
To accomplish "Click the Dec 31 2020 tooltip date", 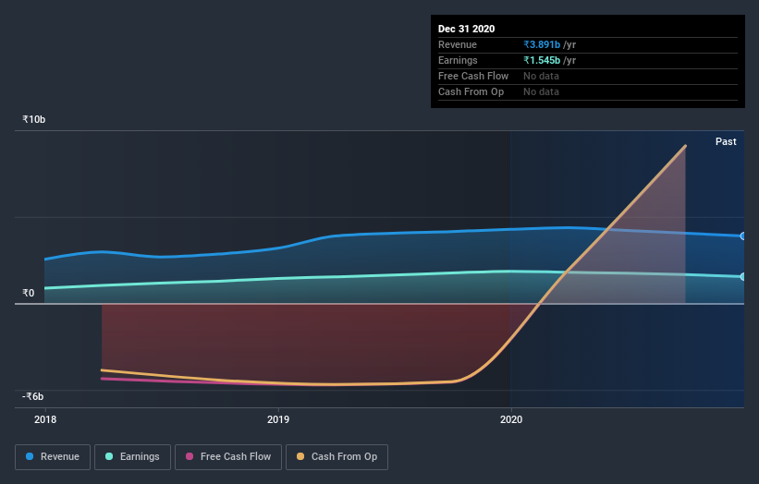I will (466, 29).
